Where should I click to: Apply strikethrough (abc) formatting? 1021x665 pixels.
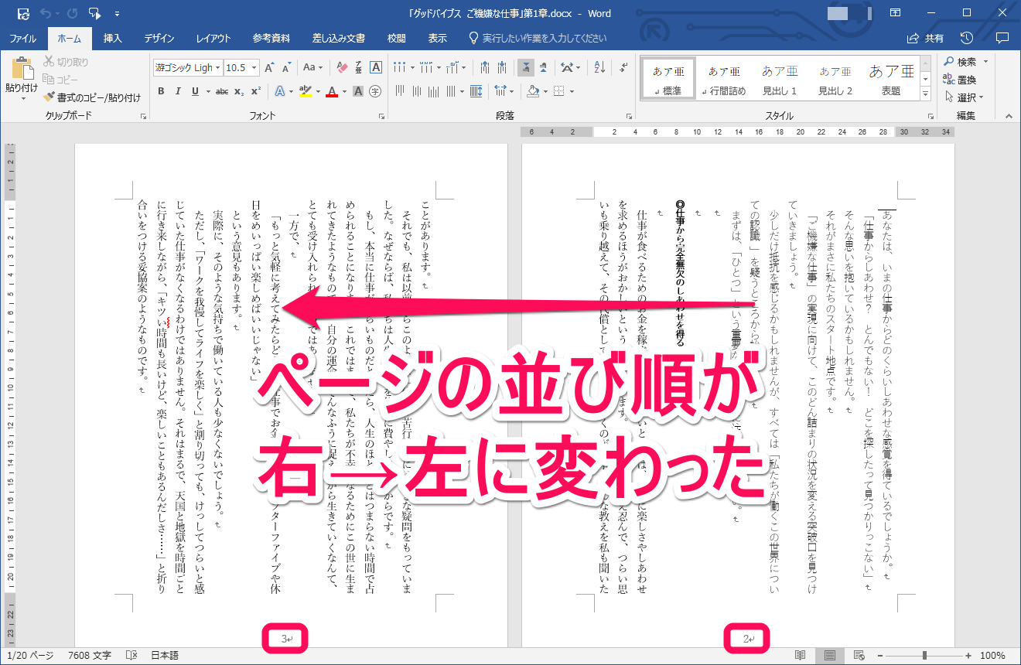[x=222, y=91]
